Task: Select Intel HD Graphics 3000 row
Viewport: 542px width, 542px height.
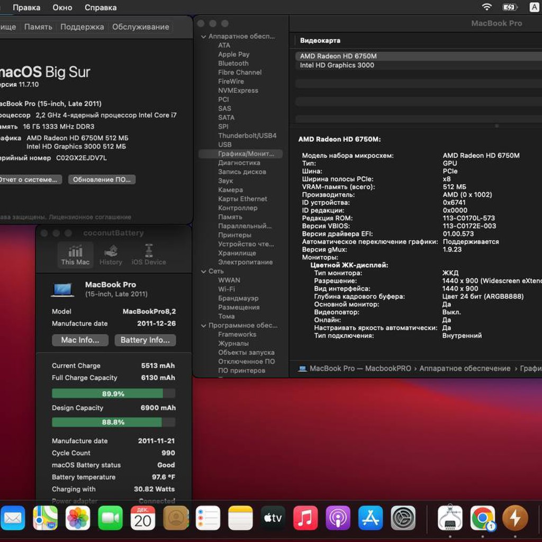Action: [x=418, y=65]
